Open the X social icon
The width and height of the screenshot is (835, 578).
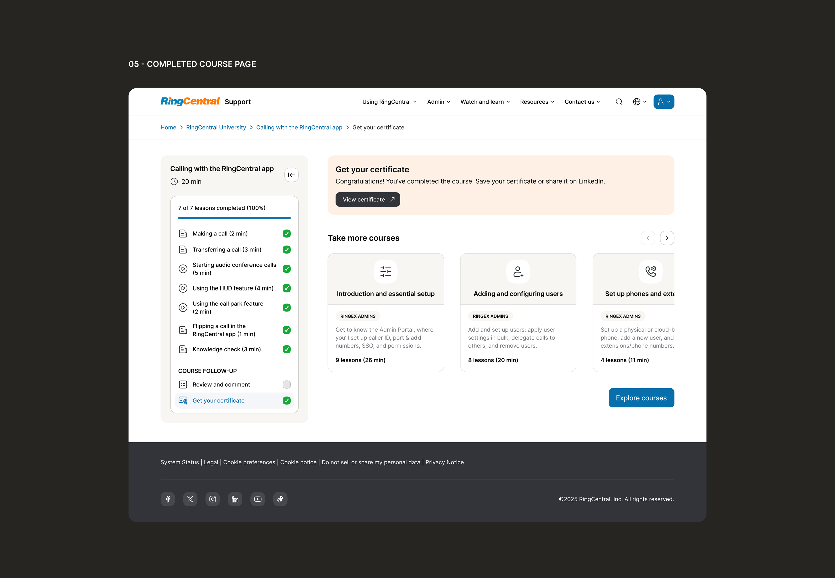[x=190, y=499]
